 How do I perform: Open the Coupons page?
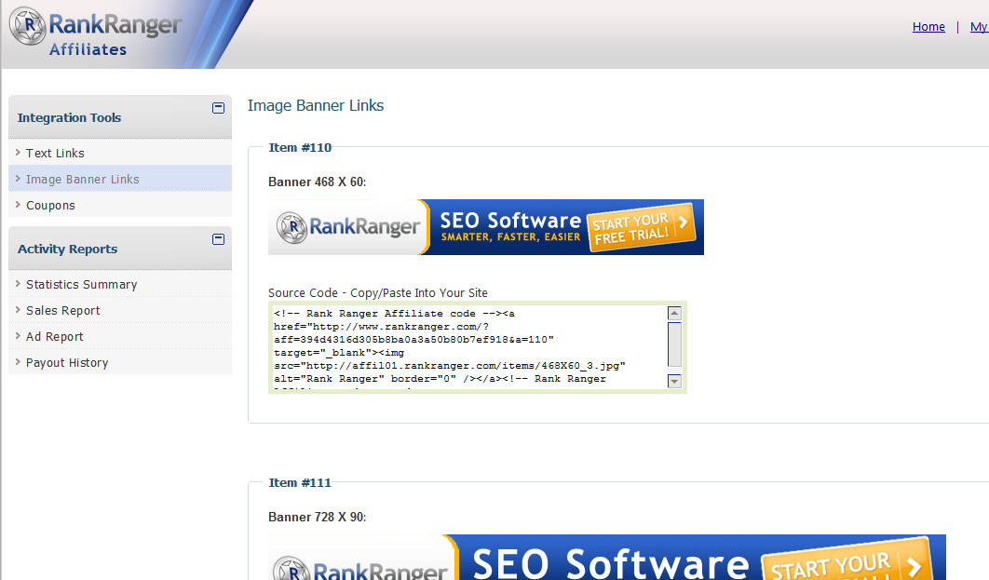tap(50, 206)
